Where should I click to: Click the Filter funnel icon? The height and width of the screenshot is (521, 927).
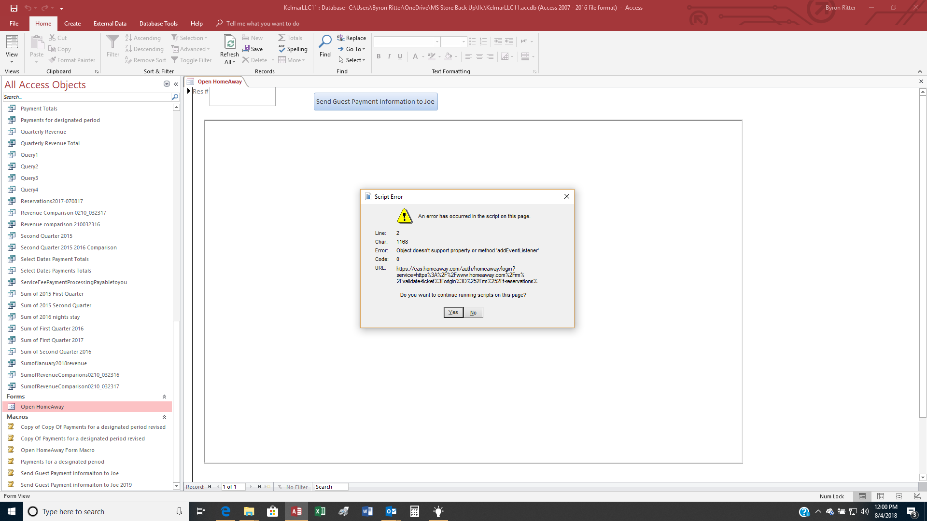112,42
